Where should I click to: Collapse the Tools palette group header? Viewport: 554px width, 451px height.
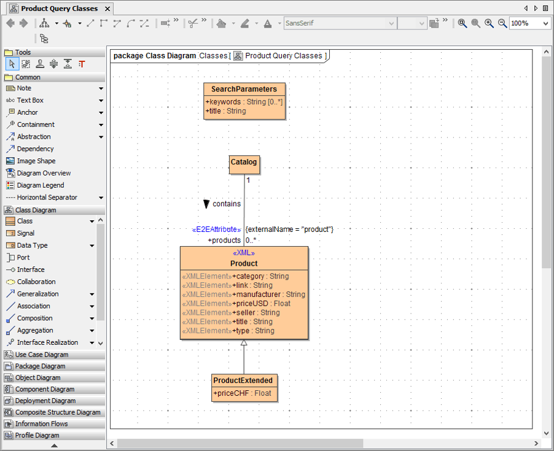click(x=23, y=53)
